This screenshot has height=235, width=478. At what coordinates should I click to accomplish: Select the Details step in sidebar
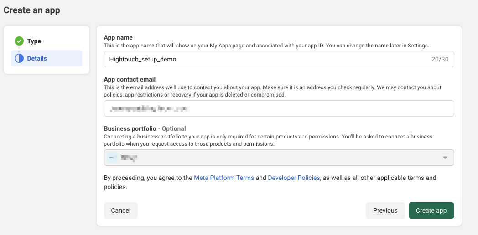click(47, 58)
